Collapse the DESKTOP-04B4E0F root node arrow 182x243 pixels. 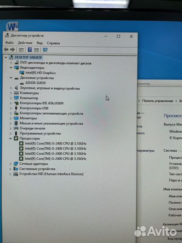click(6, 57)
